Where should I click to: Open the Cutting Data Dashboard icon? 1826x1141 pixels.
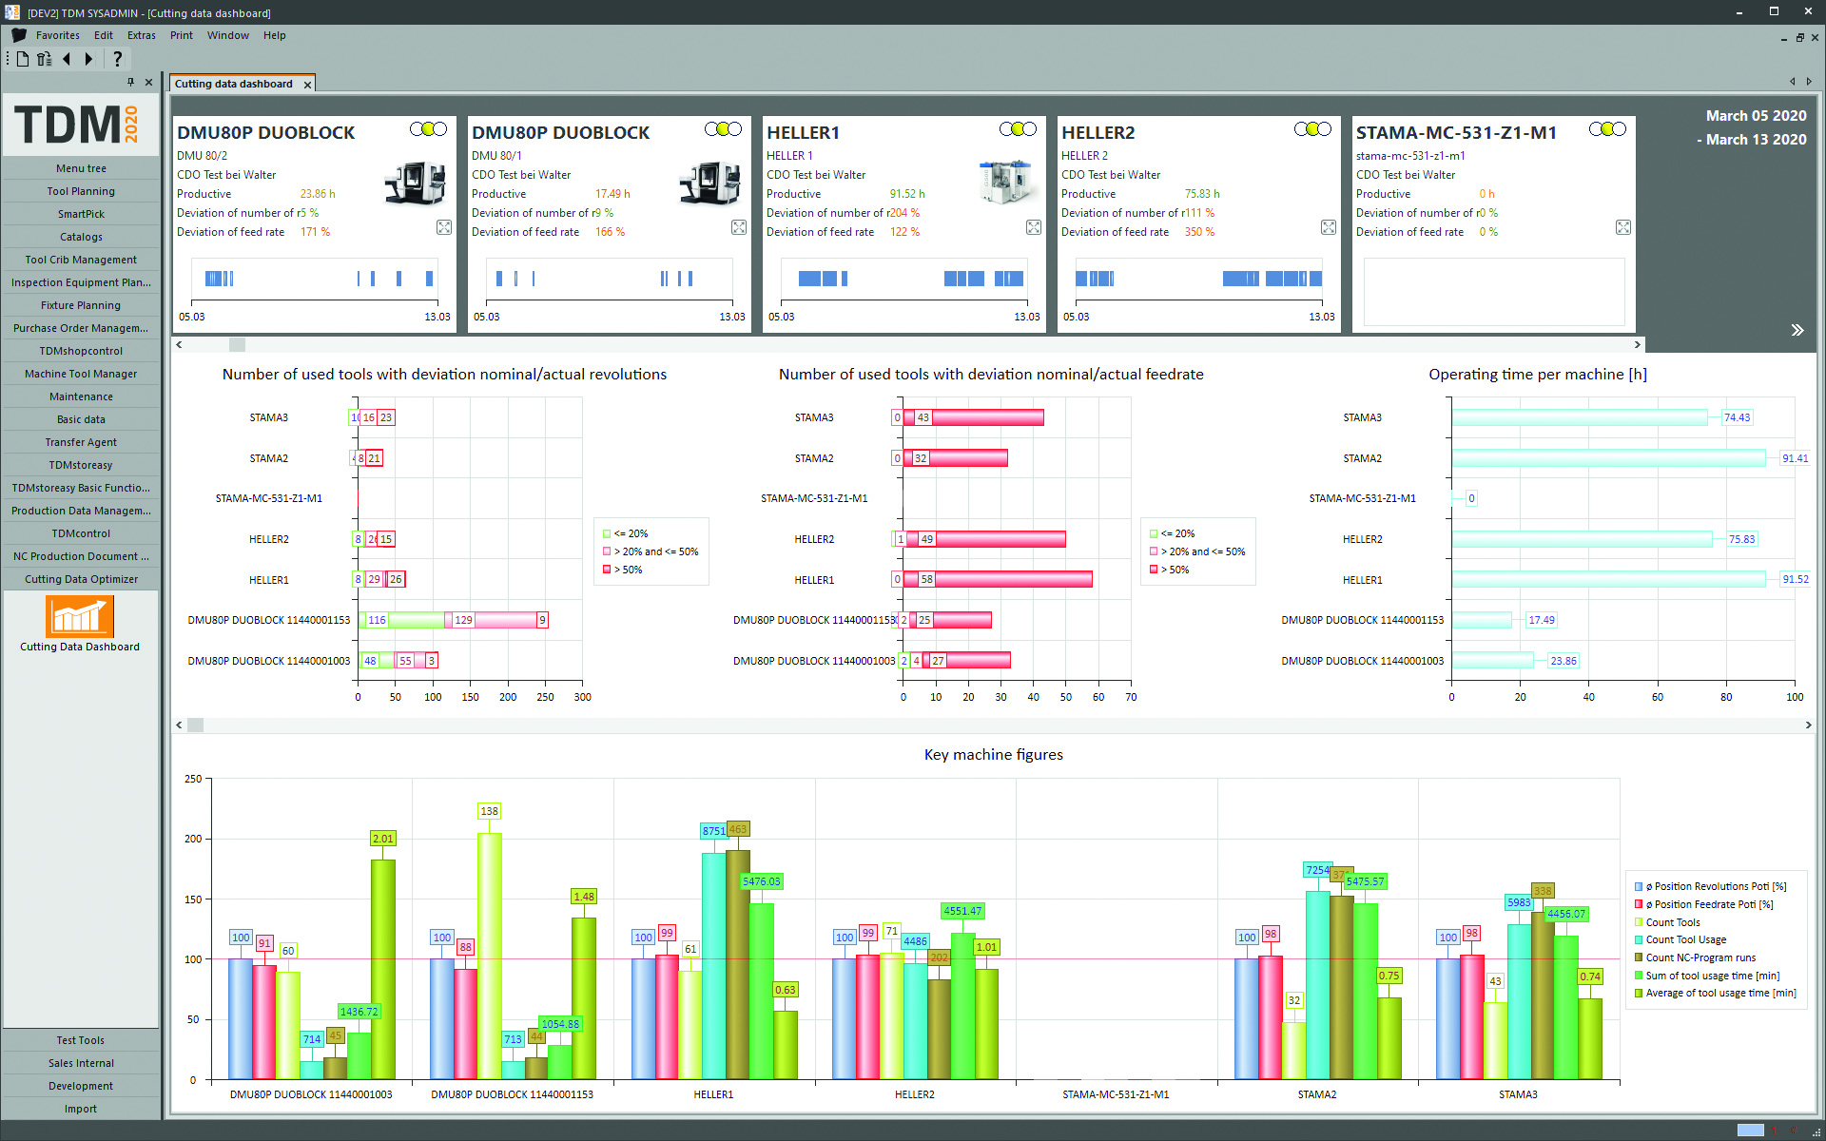[x=80, y=617]
